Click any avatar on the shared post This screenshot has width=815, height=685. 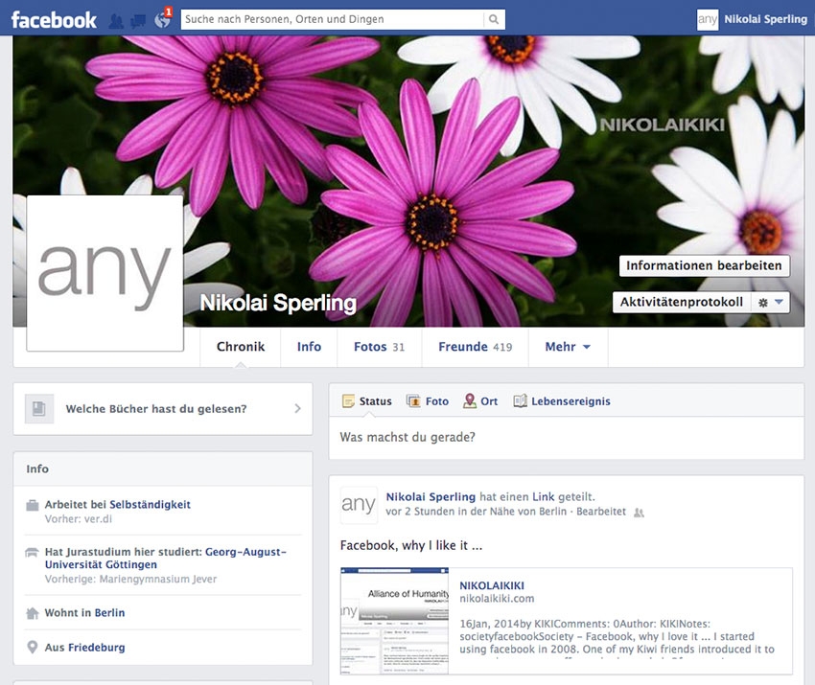[359, 505]
